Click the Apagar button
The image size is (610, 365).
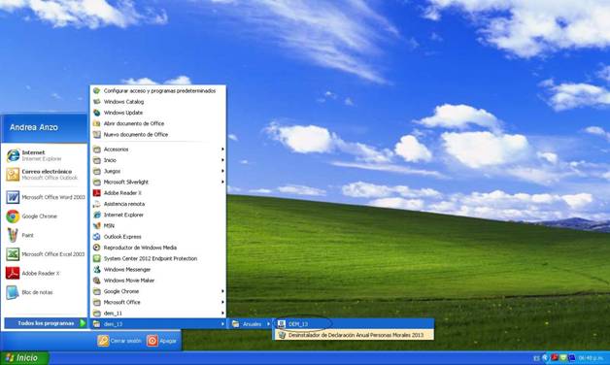[x=162, y=341]
